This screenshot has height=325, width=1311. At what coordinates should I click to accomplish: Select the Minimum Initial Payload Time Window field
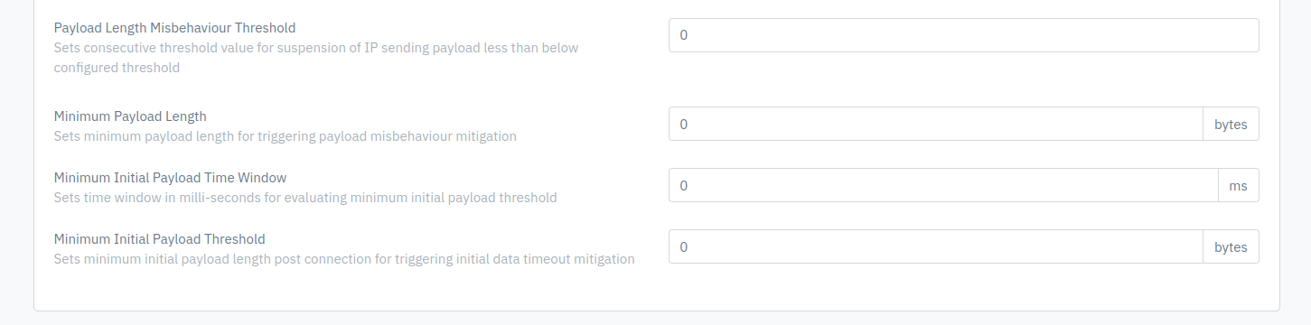[943, 185]
